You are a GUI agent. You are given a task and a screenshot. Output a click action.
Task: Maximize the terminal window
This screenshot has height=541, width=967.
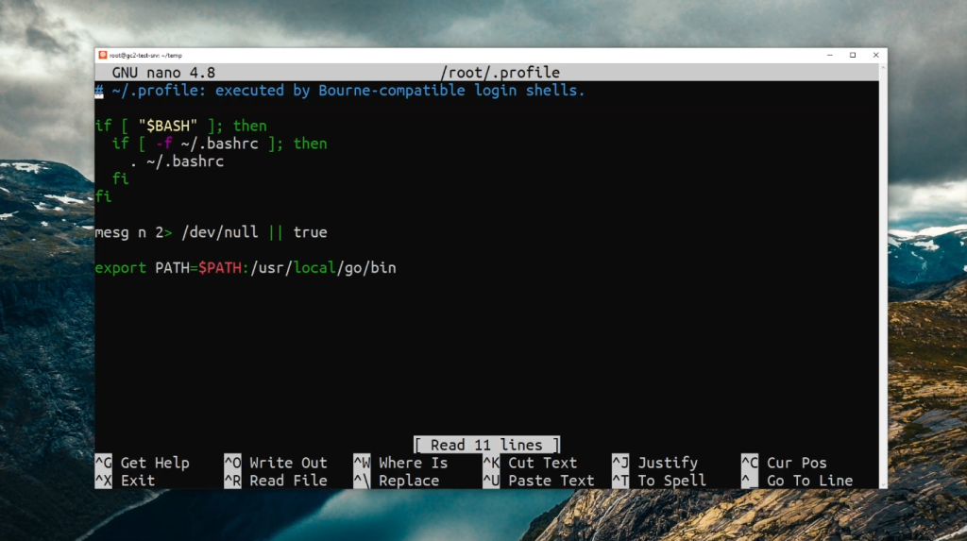853,55
